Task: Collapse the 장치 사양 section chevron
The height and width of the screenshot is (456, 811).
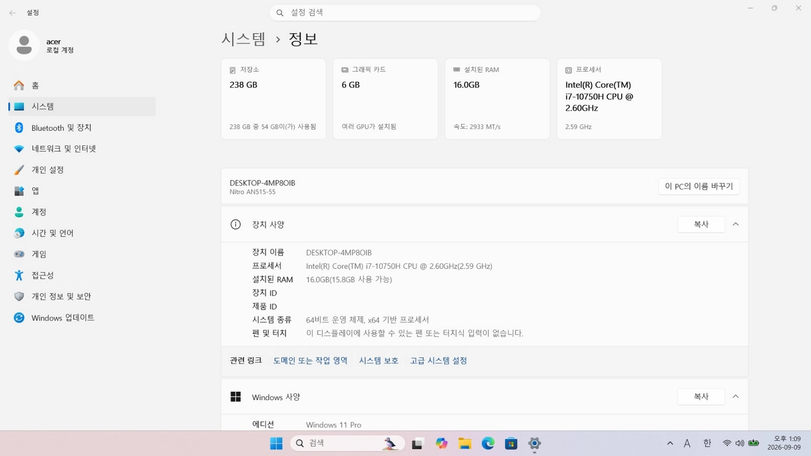Action: [736, 224]
